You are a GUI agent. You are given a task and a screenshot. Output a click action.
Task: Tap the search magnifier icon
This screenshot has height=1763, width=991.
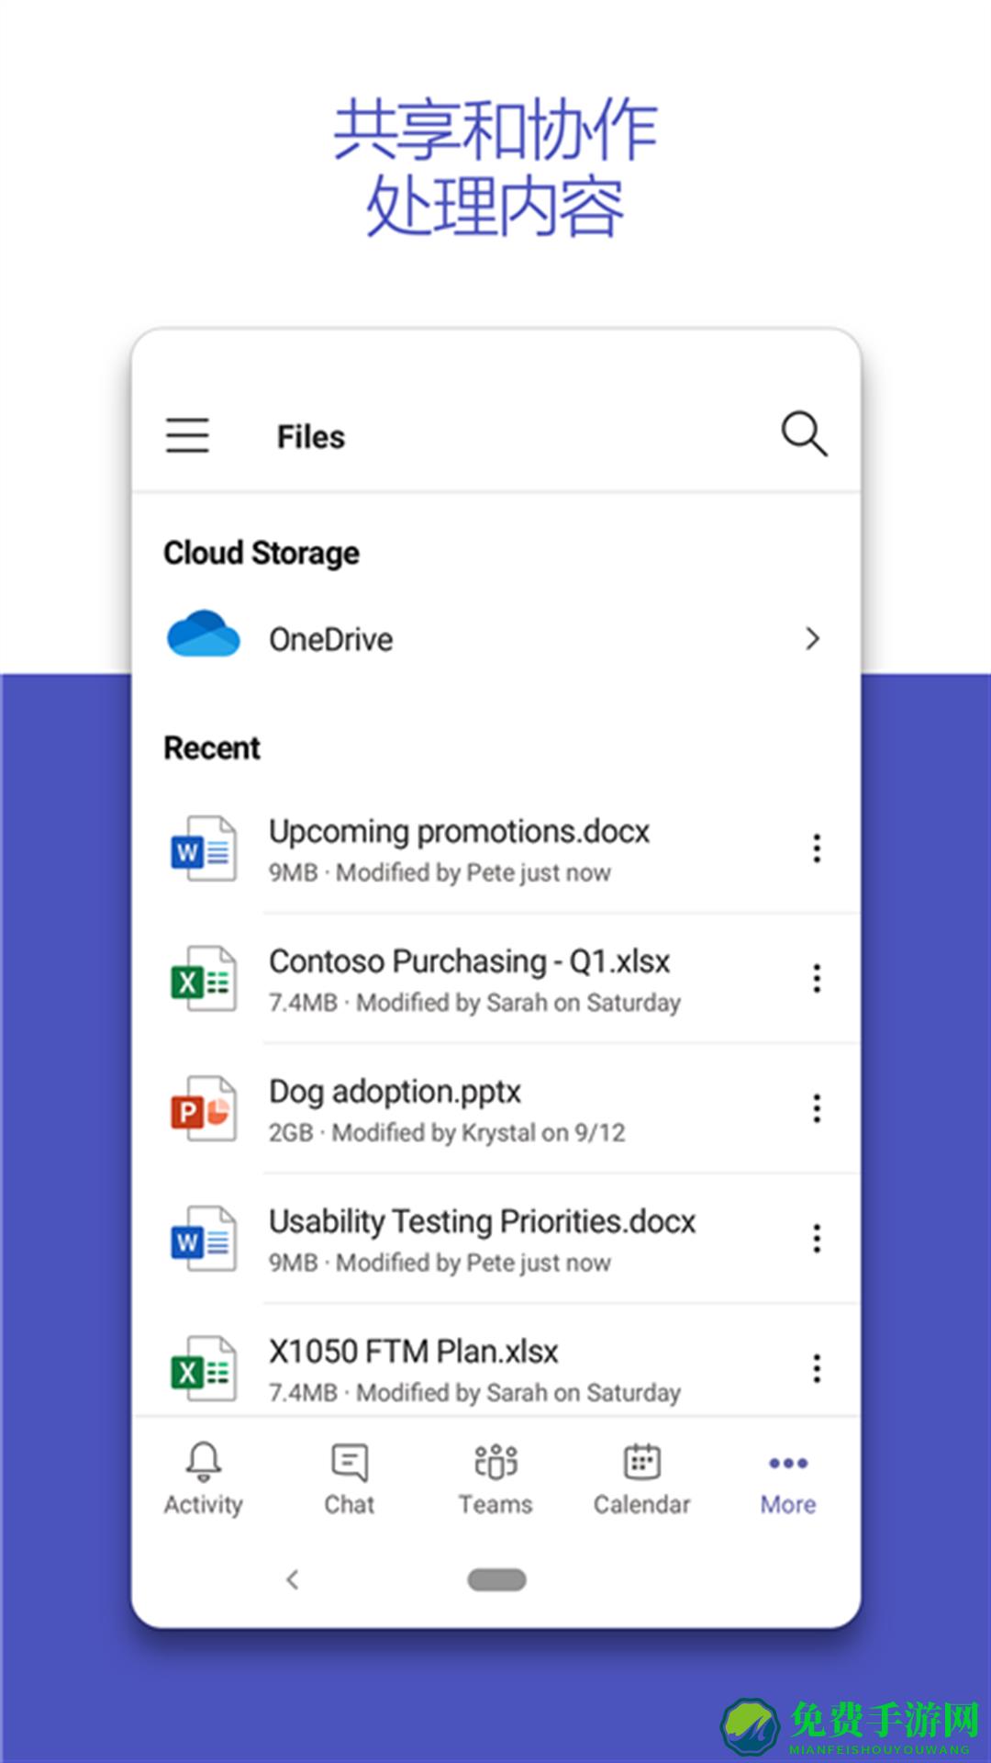pos(804,433)
